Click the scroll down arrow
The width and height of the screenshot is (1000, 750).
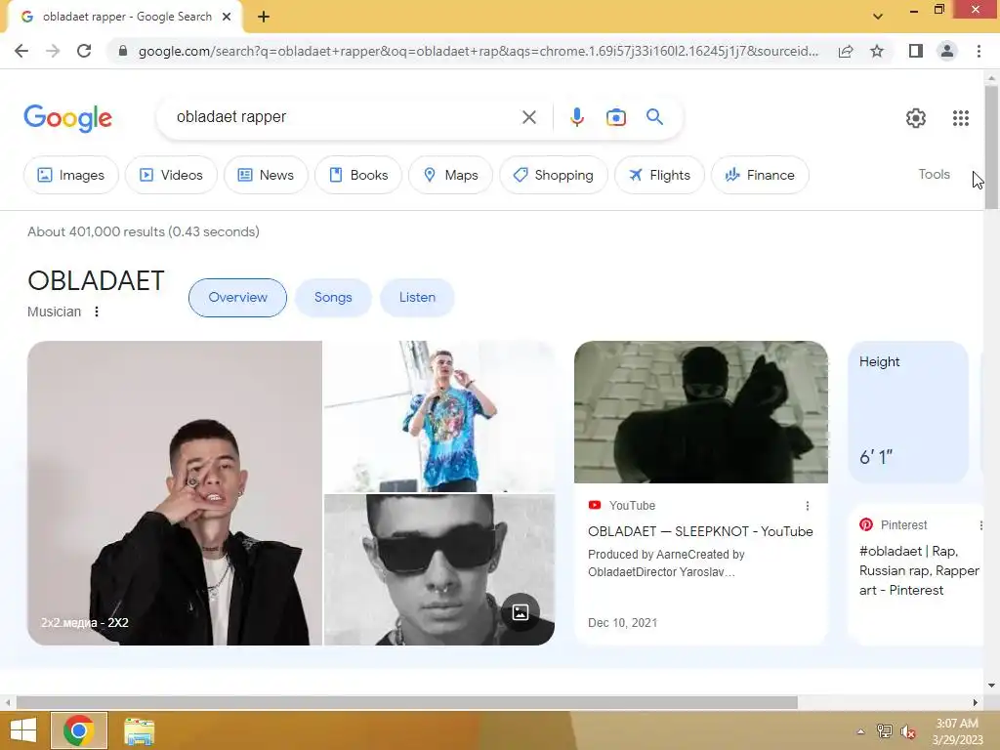click(x=991, y=687)
